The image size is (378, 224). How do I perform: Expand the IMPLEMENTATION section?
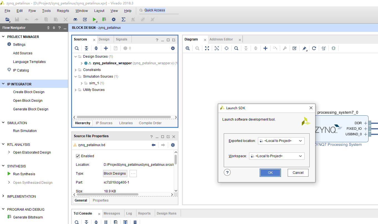[3, 196]
